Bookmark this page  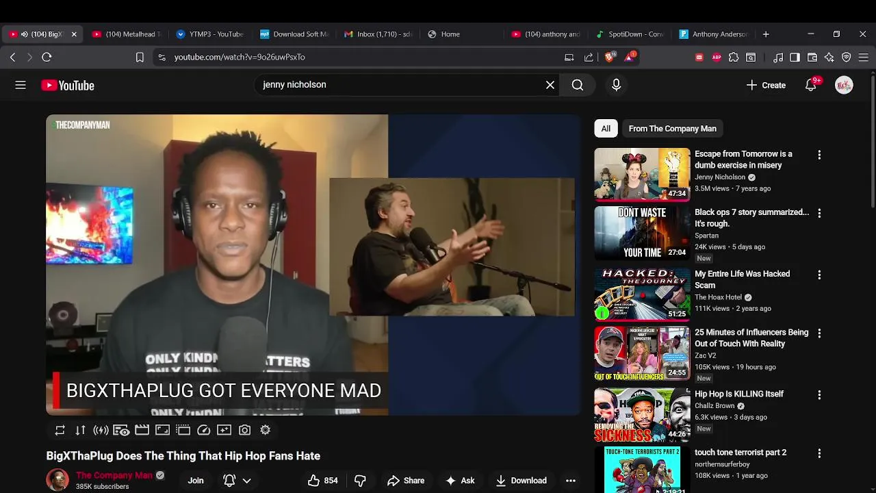click(x=140, y=58)
